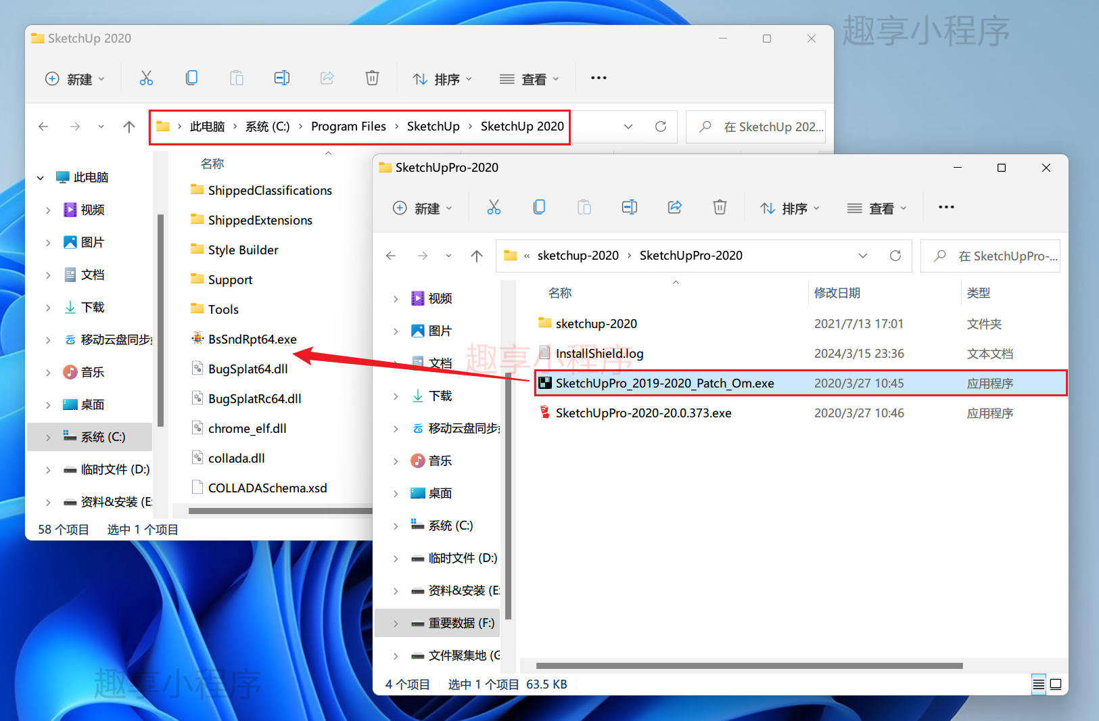This screenshot has height=721, width=1099.
Task: Click Cut icon in SketchUp 2020 window
Action: coord(146,78)
